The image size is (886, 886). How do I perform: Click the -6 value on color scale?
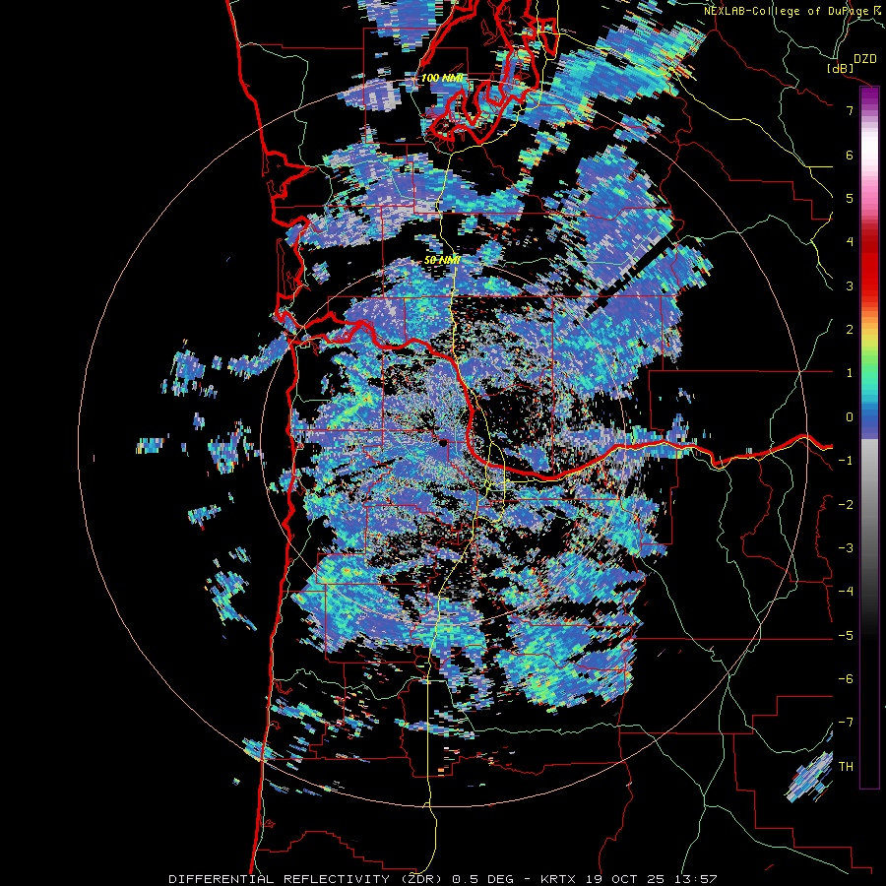tap(846, 679)
